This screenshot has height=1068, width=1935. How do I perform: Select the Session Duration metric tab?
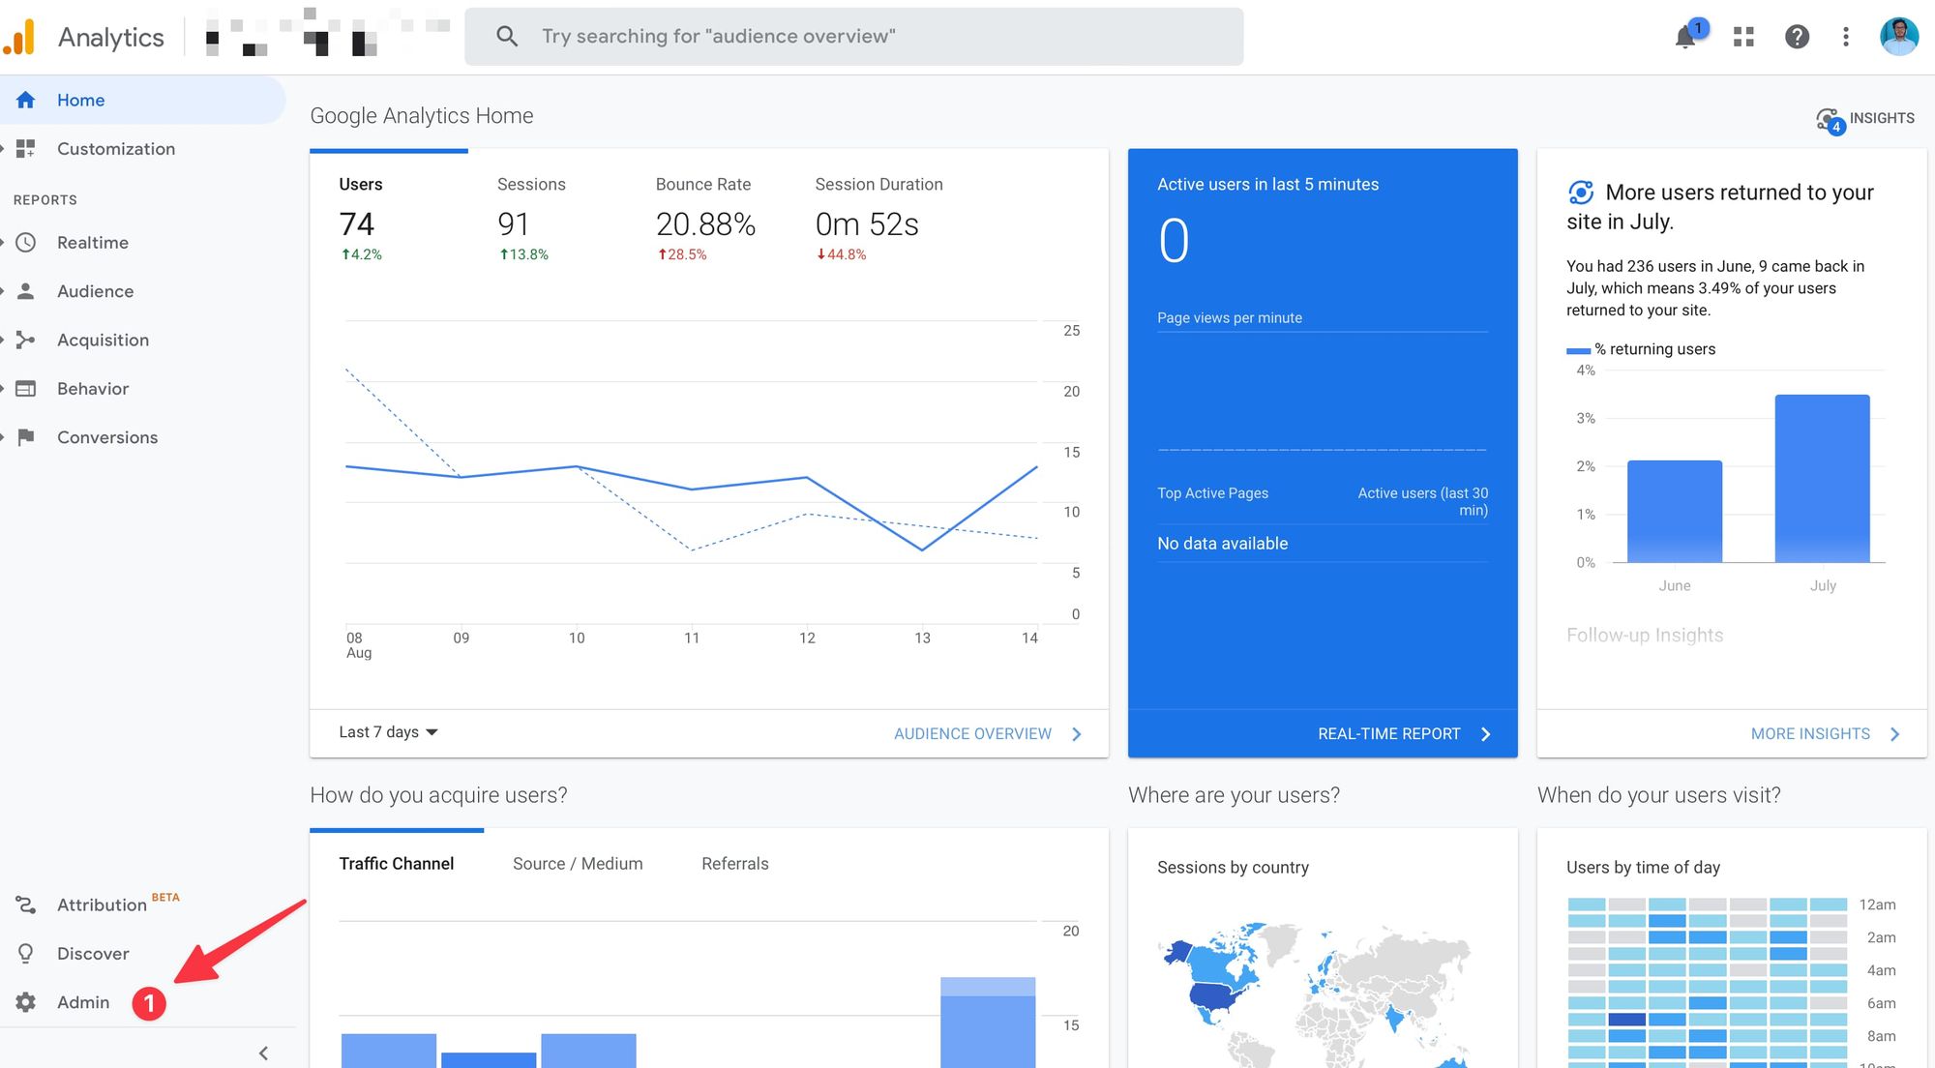click(x=878, y=221)
